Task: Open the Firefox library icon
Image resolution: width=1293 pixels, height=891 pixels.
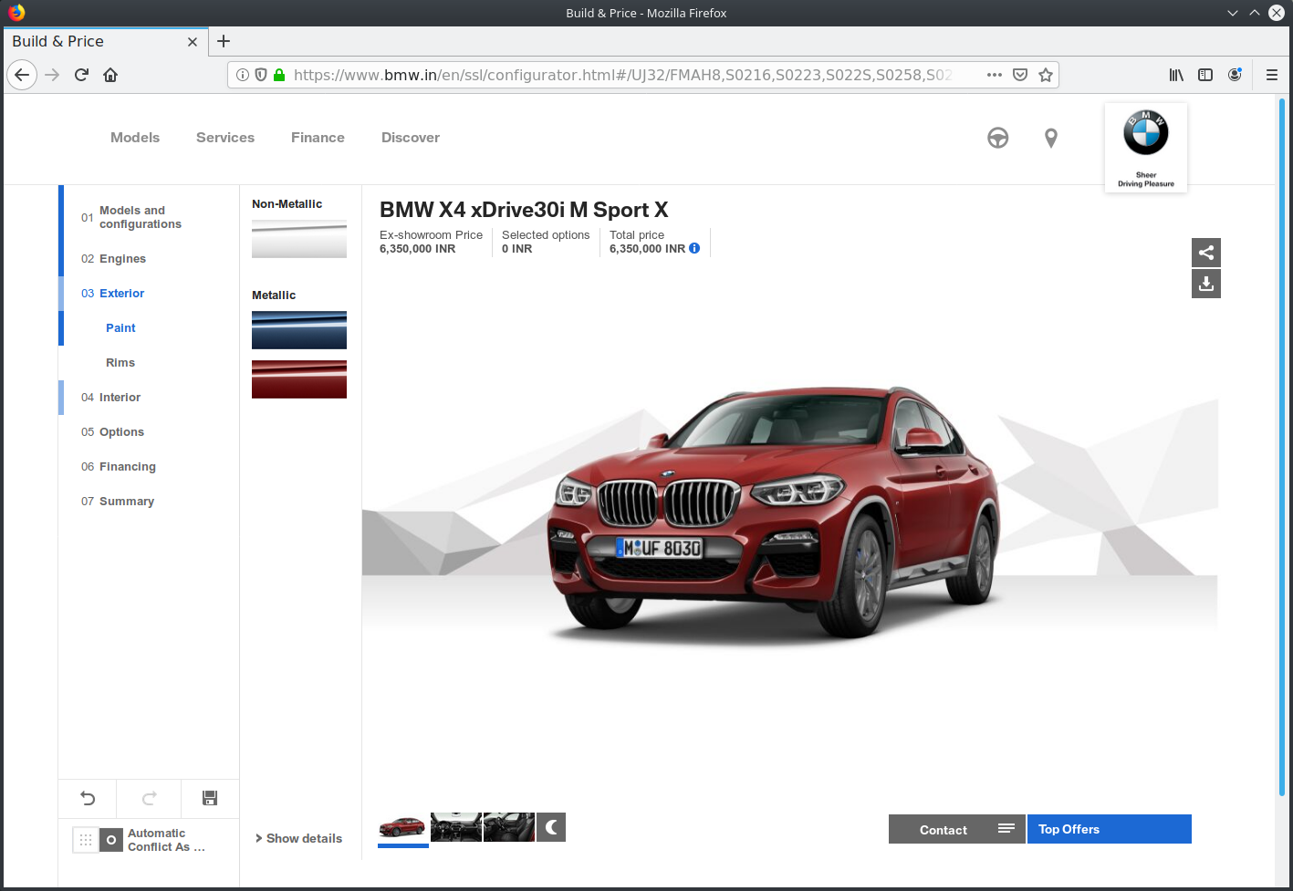Action: point(1176,75)
